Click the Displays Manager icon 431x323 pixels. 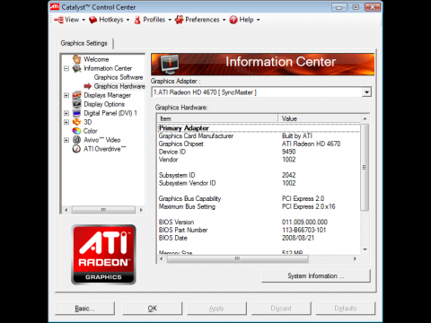tap(77, 95)
